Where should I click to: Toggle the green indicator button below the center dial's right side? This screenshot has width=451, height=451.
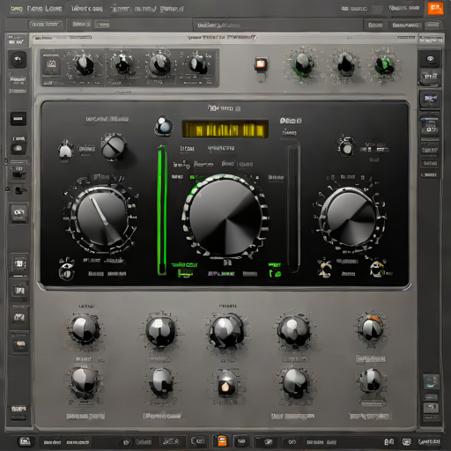coord(275,273)
